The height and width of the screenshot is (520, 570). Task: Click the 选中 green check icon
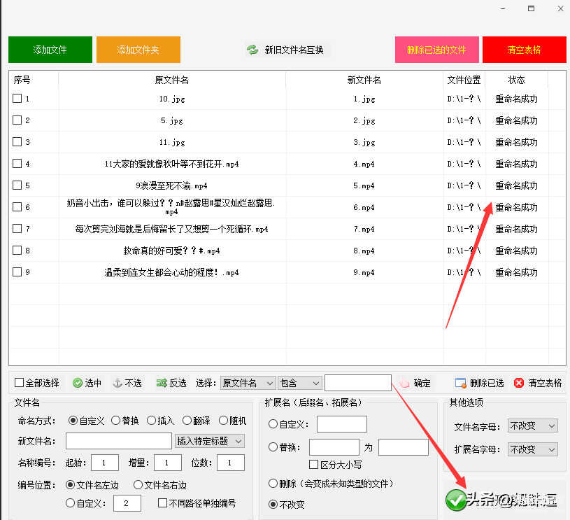(x=78, y=383)
